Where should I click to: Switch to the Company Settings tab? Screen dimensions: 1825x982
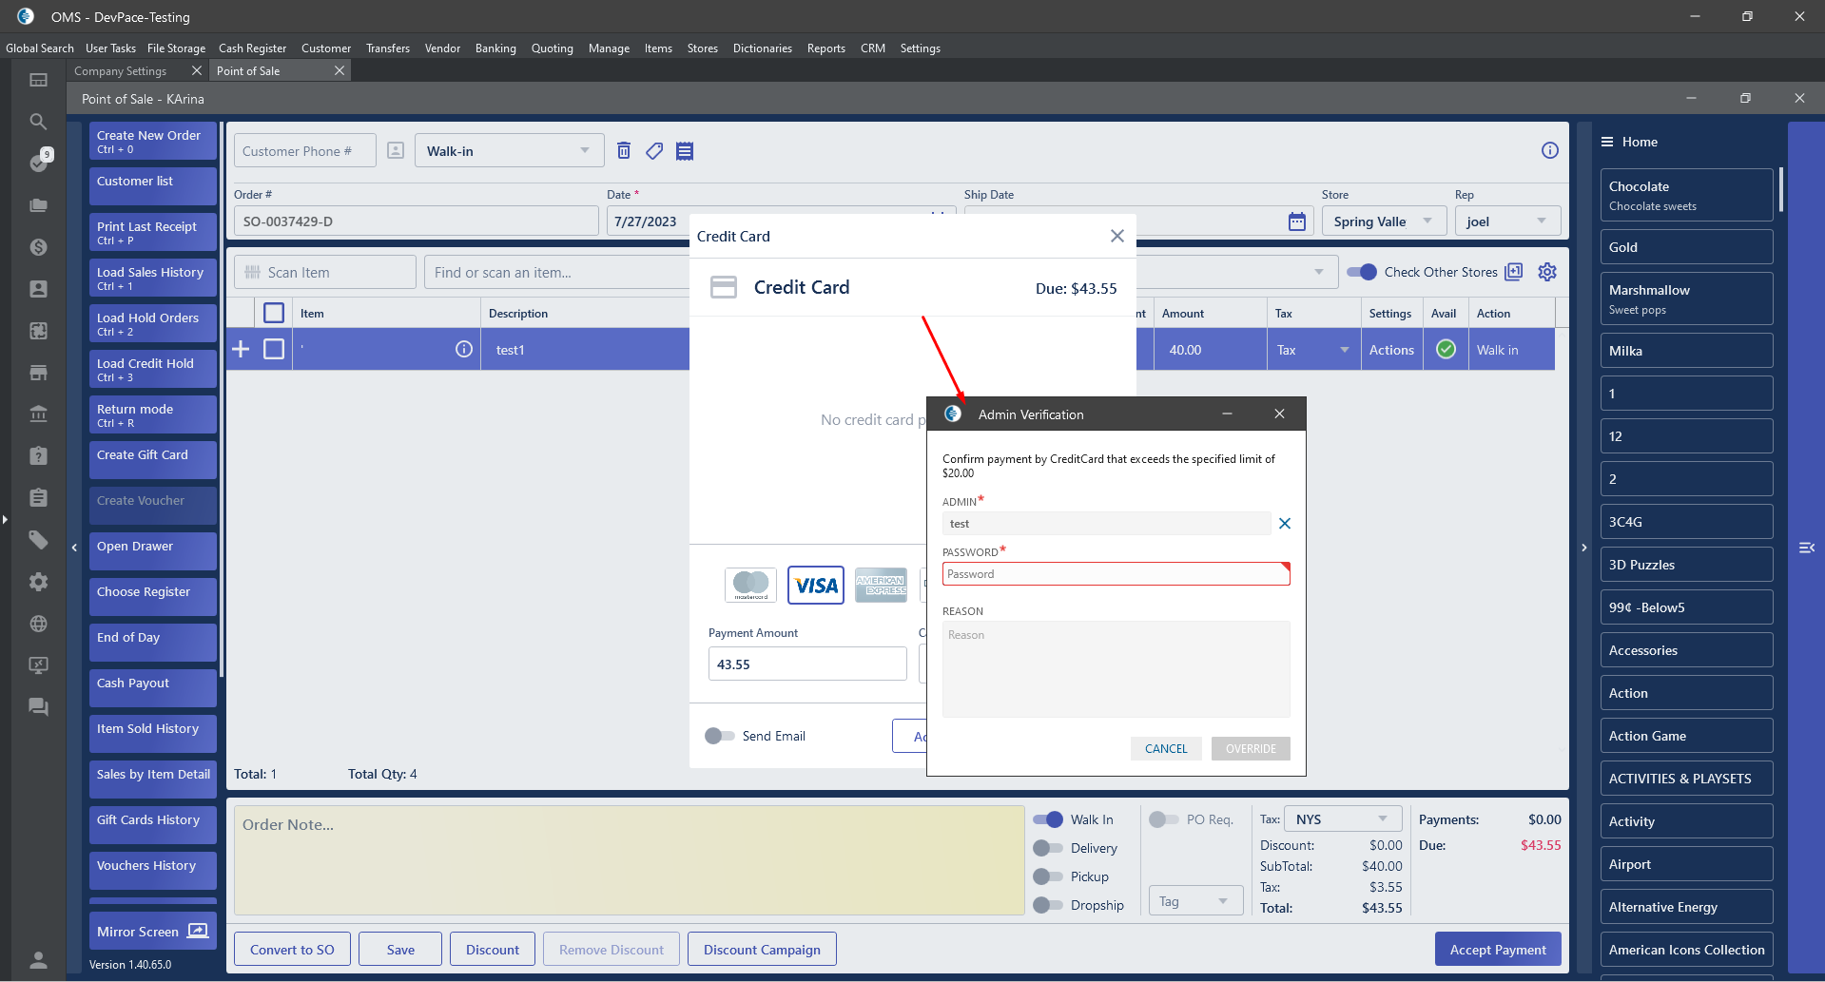pyautogui.click(x=121, y=71)
